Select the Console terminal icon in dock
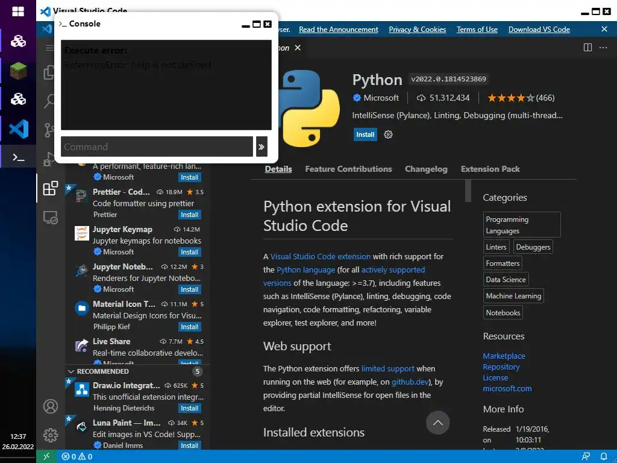Screen dimensions: 617x463 pos(19,157)
